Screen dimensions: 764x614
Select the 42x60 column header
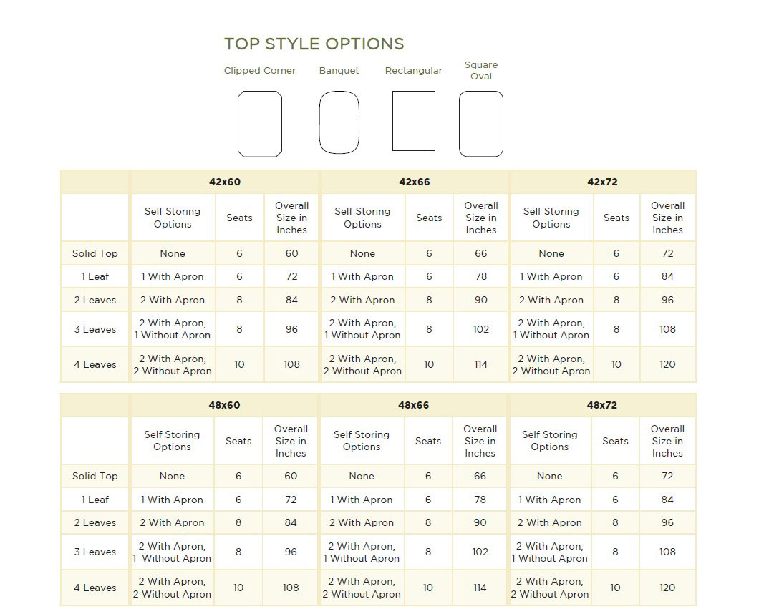tap(225, 182)
